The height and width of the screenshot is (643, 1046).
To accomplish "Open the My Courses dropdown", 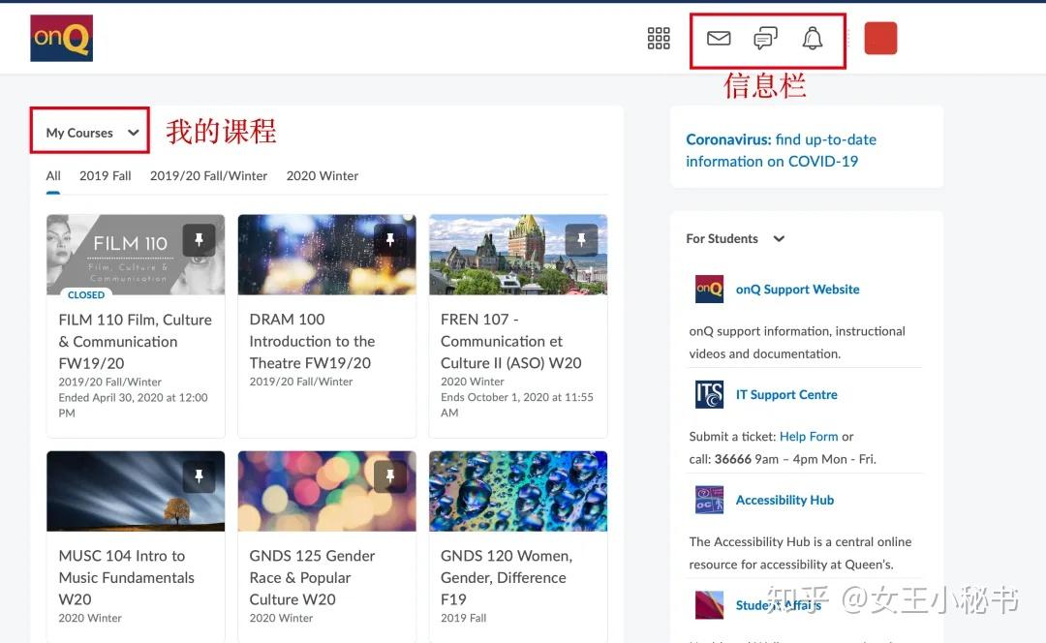I will tap(88, 132).
